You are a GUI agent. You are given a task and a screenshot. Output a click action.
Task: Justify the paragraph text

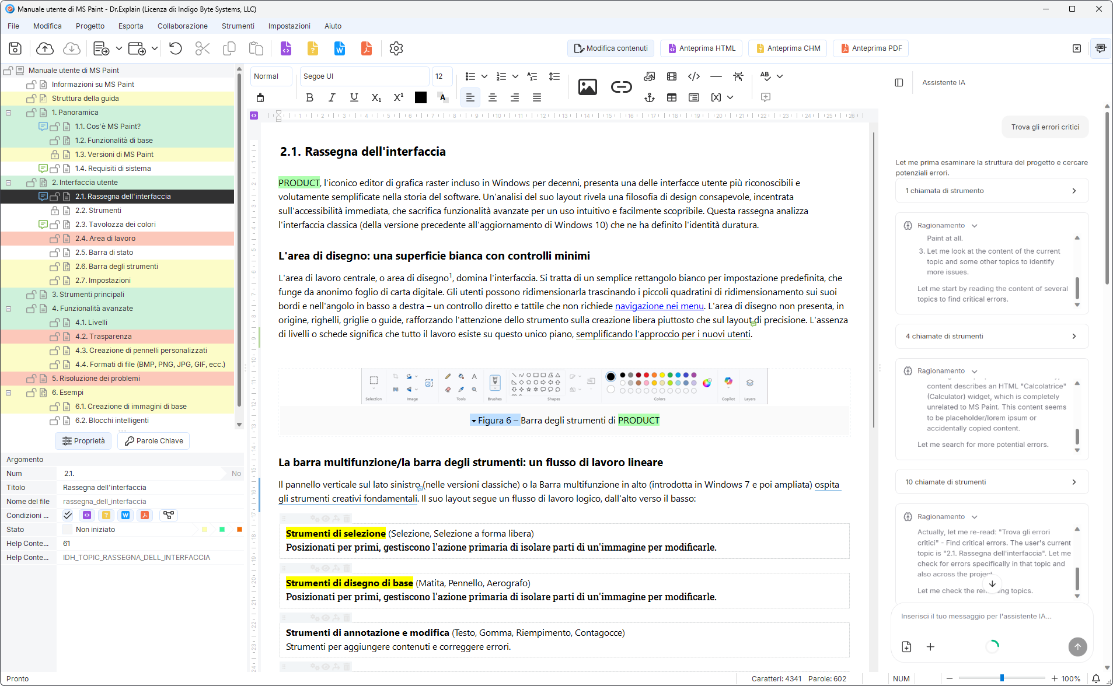[x=537, y=97]
